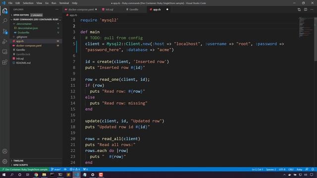
Task: Open the Search view in the activity bar
Action: 5,21
